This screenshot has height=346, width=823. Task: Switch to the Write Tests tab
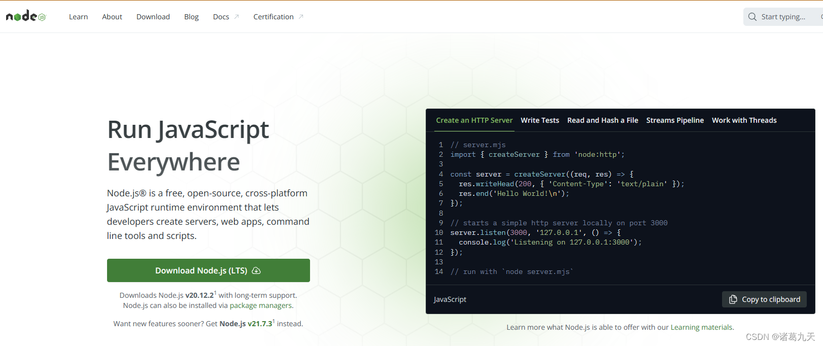[x=540, y=120]
